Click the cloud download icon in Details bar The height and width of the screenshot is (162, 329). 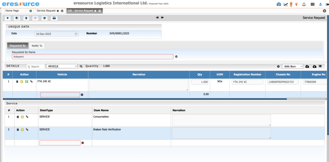(307, 66)
